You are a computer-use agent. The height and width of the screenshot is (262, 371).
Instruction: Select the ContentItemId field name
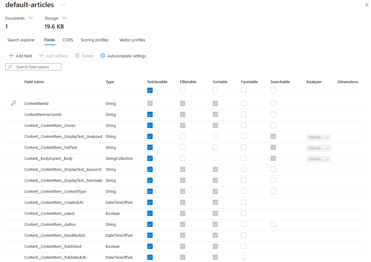[x=36, y=103]
